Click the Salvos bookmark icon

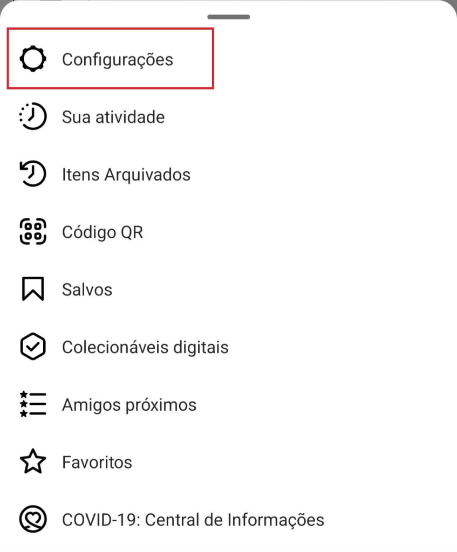(x=33, y=289)
